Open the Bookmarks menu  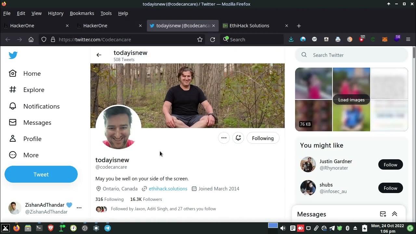click(82, 13)
